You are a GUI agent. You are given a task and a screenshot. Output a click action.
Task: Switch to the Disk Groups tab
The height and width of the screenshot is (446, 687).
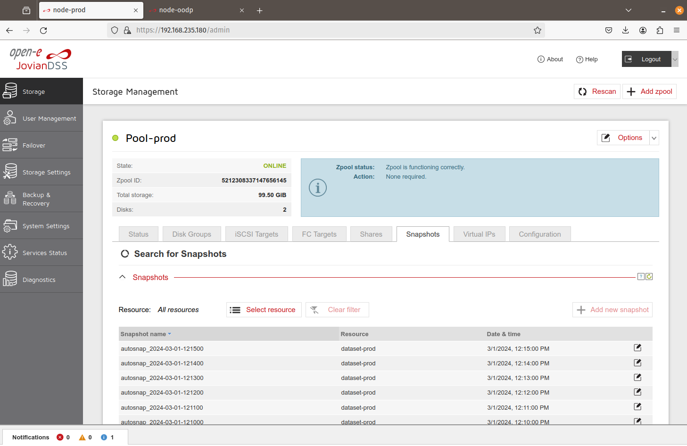tap(192, 234)
